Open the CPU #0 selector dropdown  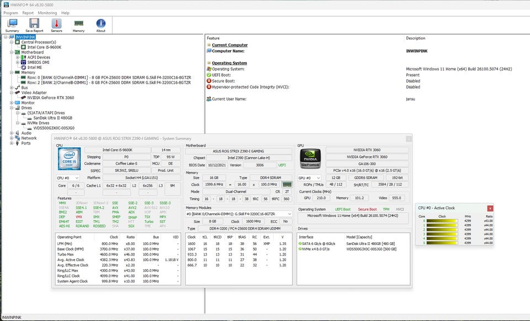pyautogui.click(x=68, y=178)
